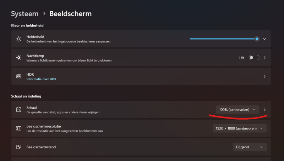Expand the Helderheid brightness options chevron
This screenshot has height=161, width=284.
264,39
